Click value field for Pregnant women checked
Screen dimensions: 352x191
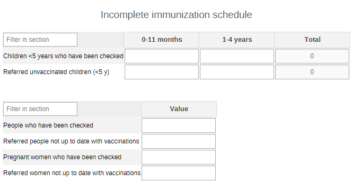179,157
